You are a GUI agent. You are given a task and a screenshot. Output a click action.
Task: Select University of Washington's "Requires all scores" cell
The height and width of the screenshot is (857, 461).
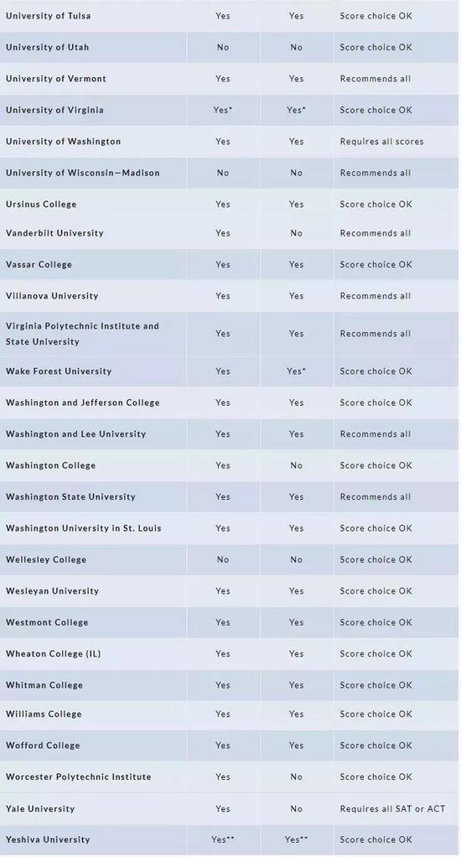point(396,141)
